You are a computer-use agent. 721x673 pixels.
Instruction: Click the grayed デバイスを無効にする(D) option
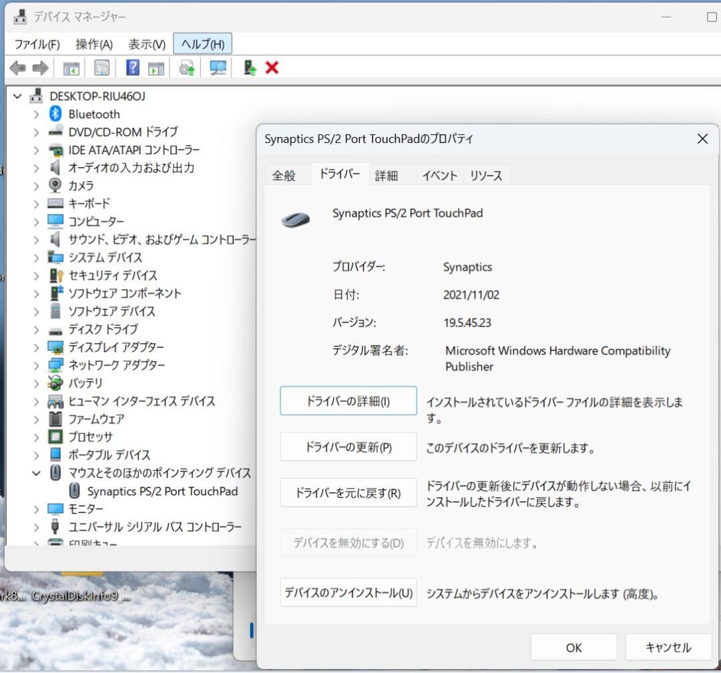tap(348, 543)
